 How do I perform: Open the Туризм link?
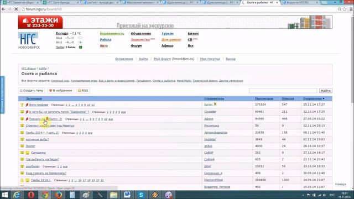pos(167,34)
